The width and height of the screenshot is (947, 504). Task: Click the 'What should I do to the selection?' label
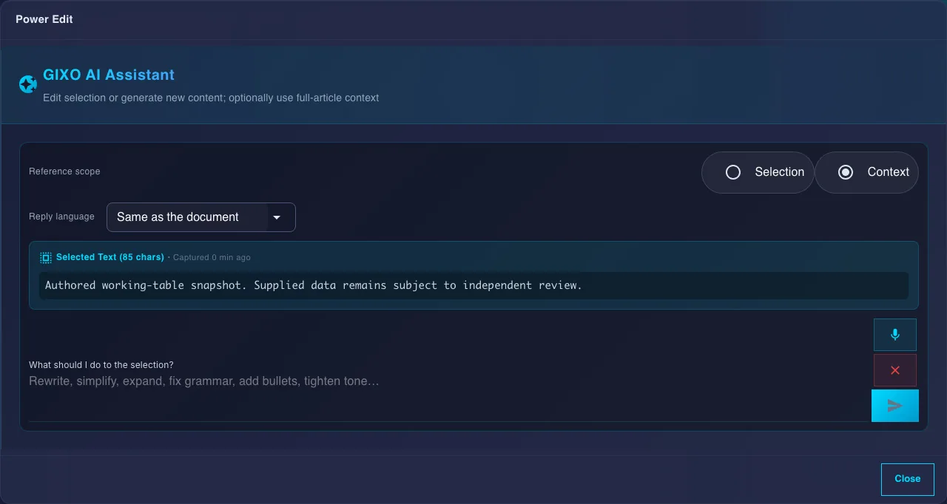pos(101,365)
